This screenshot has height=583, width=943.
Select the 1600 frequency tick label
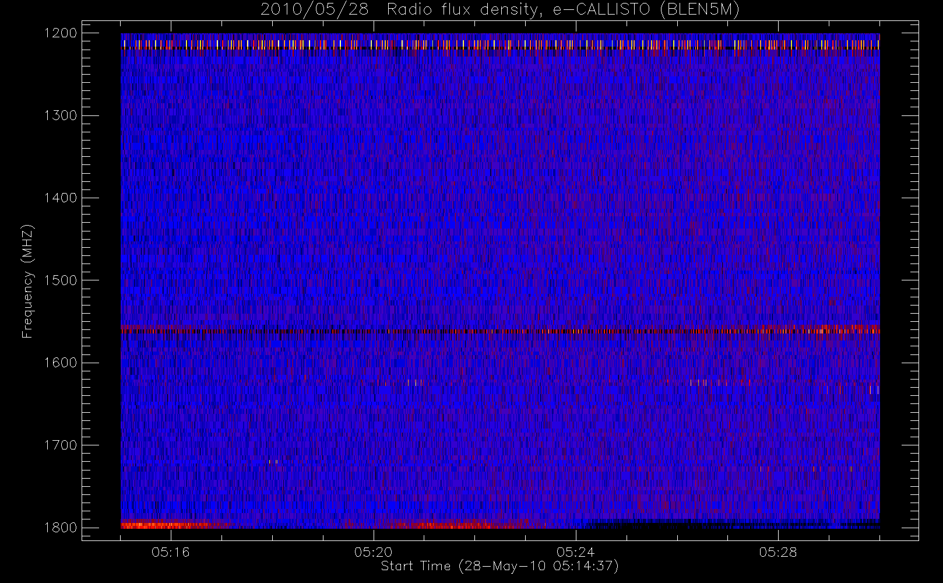pos(61,363)
